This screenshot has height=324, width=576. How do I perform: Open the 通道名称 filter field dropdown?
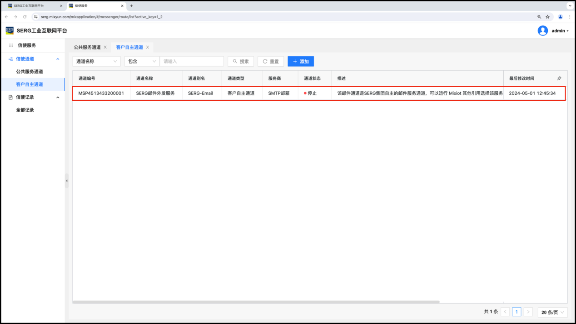[96, 61]
